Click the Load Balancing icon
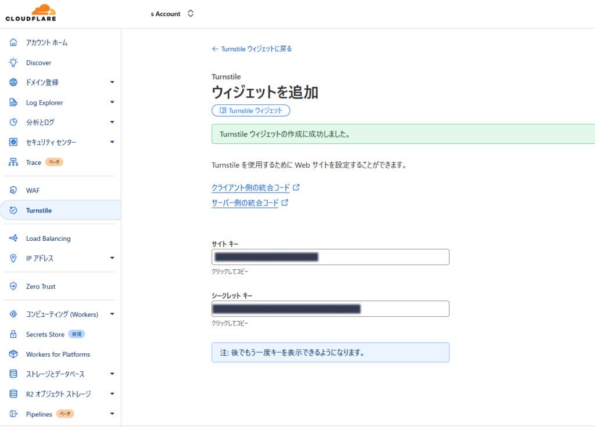This screenshot has height=427, width=595. click(13, 238)
